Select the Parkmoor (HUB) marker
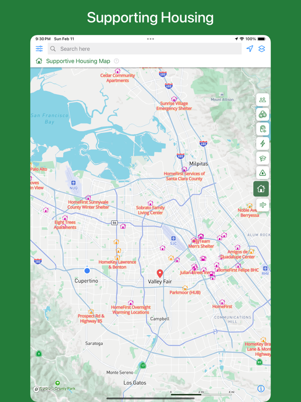The height and width of the screenshot is (402, 301). tap(185, 288)
